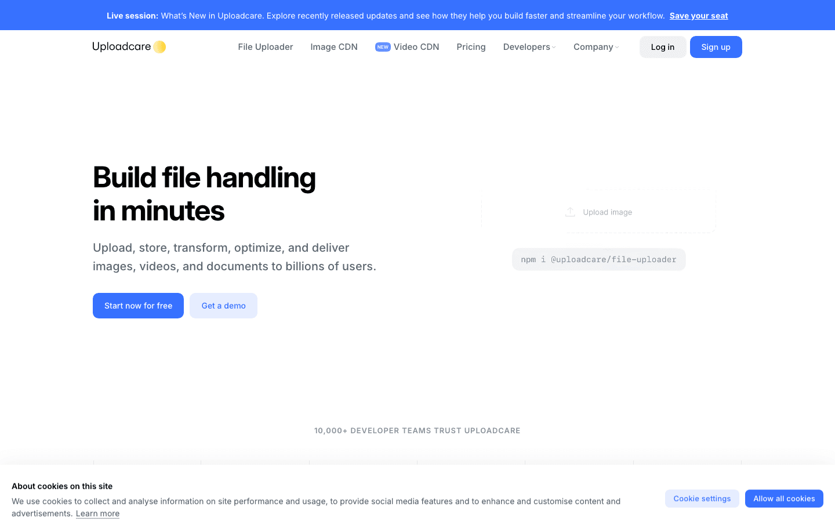The image size is (835, 522).
Task: Click the npm install command snippet
Action: click(x=598, y=259)
